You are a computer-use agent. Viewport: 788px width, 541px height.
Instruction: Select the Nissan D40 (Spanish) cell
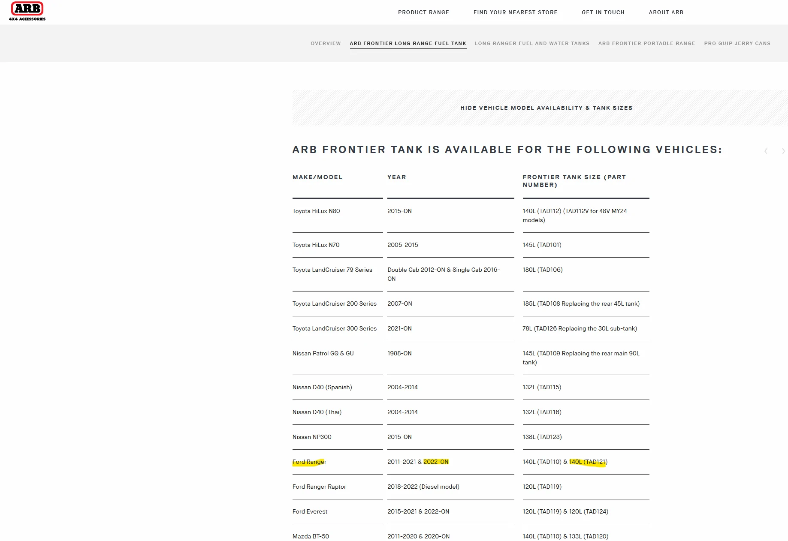pyautogui.click(x=322, y=387)
